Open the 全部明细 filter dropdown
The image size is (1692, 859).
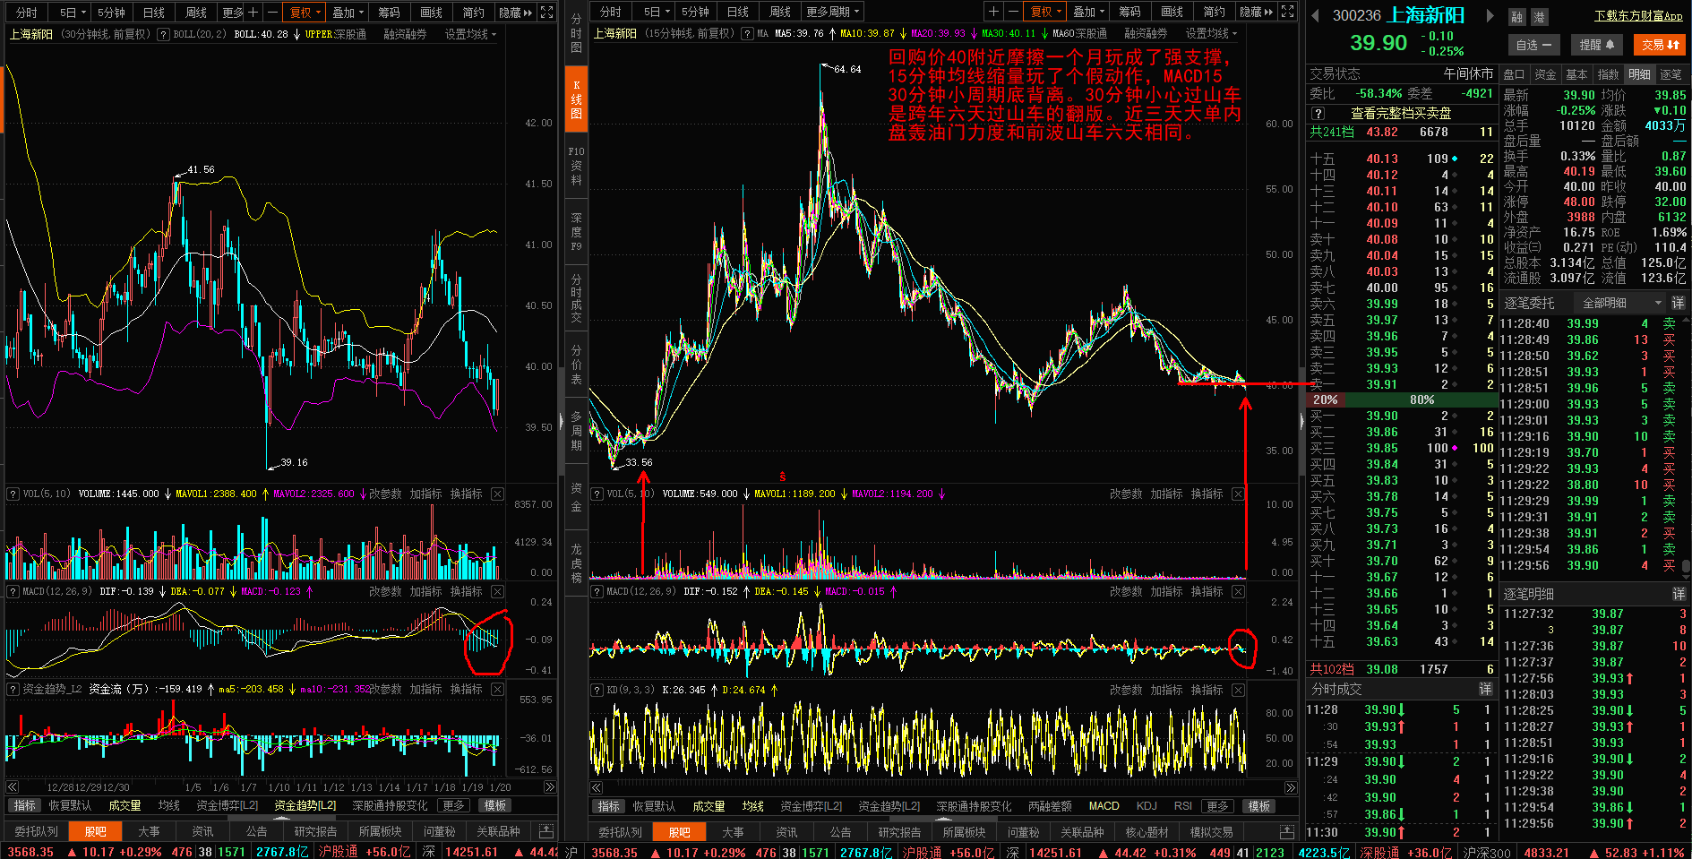(1622, 303)
